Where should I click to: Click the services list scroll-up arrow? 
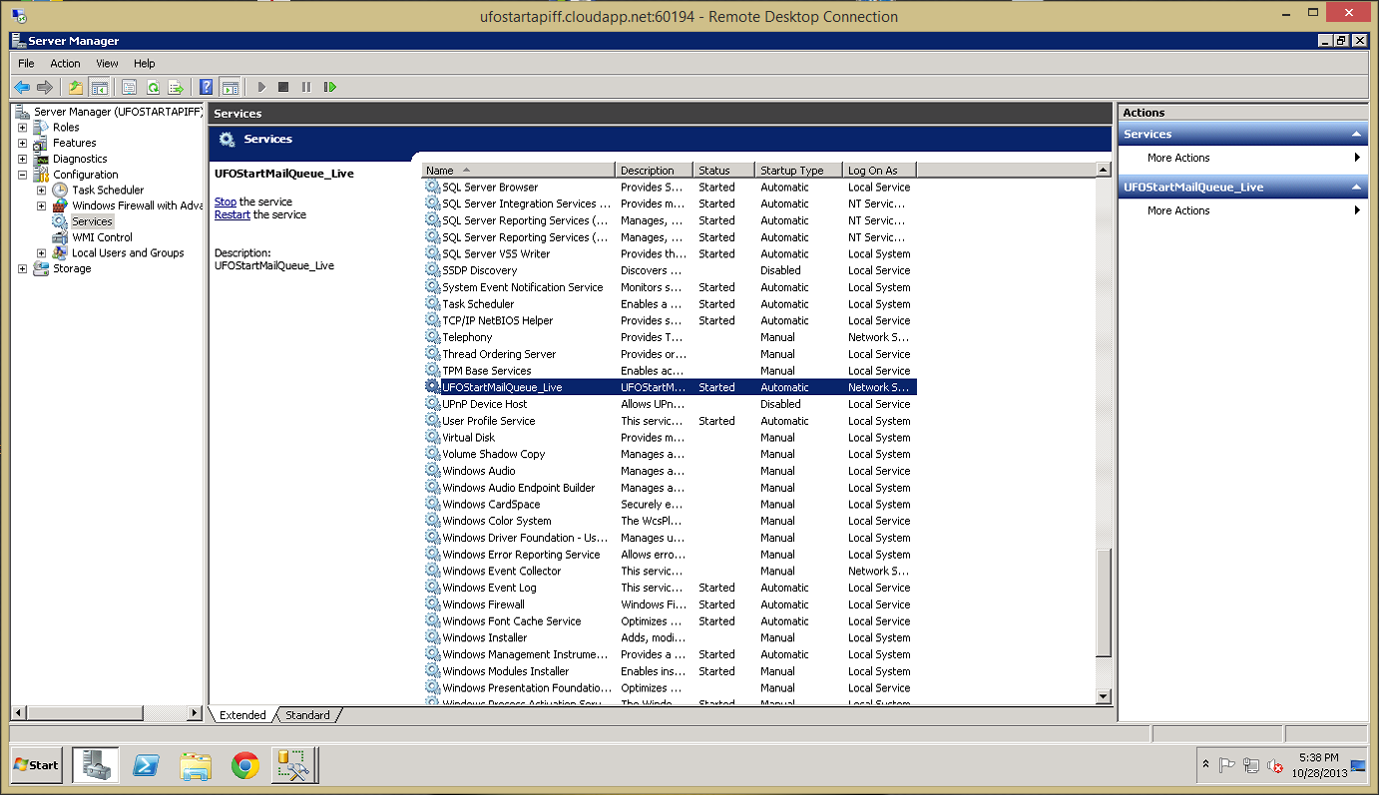[1103, 171]
